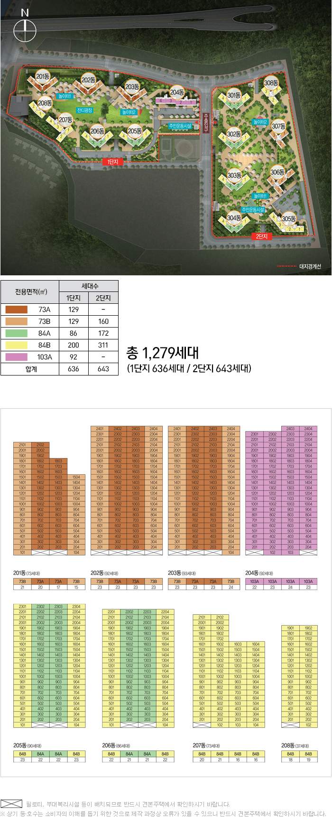The height and width of the screenshot is (826, 332).
Task: Select the 204동 building marker on map
Action: tap(177, 92)
